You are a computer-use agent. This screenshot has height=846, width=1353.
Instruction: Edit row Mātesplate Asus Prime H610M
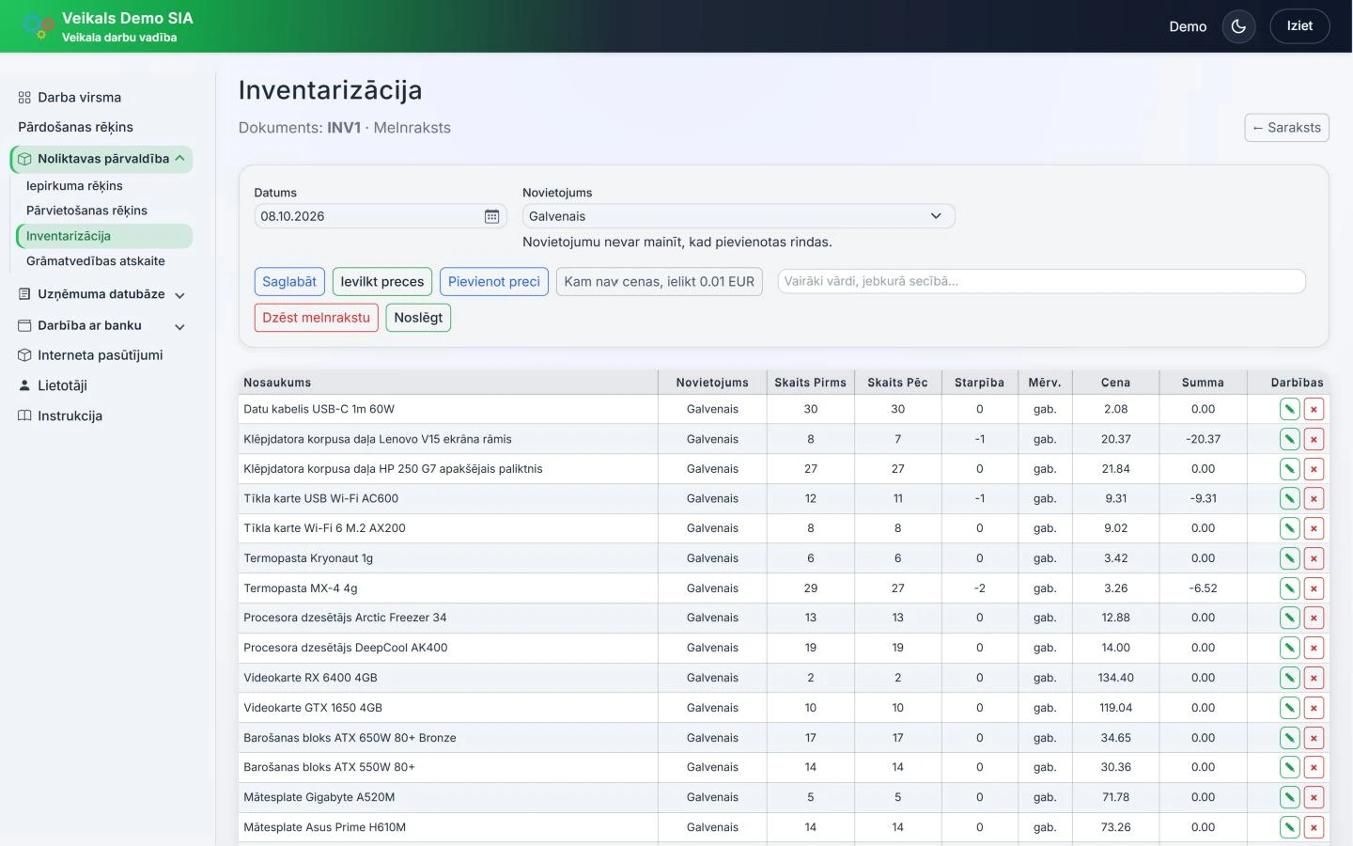[x=1290, y=827]
